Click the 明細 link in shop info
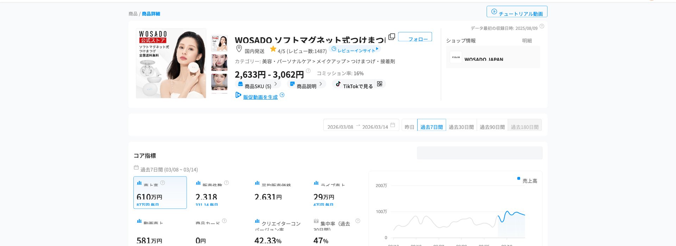 pyautogui.click(x=527, y=41)
